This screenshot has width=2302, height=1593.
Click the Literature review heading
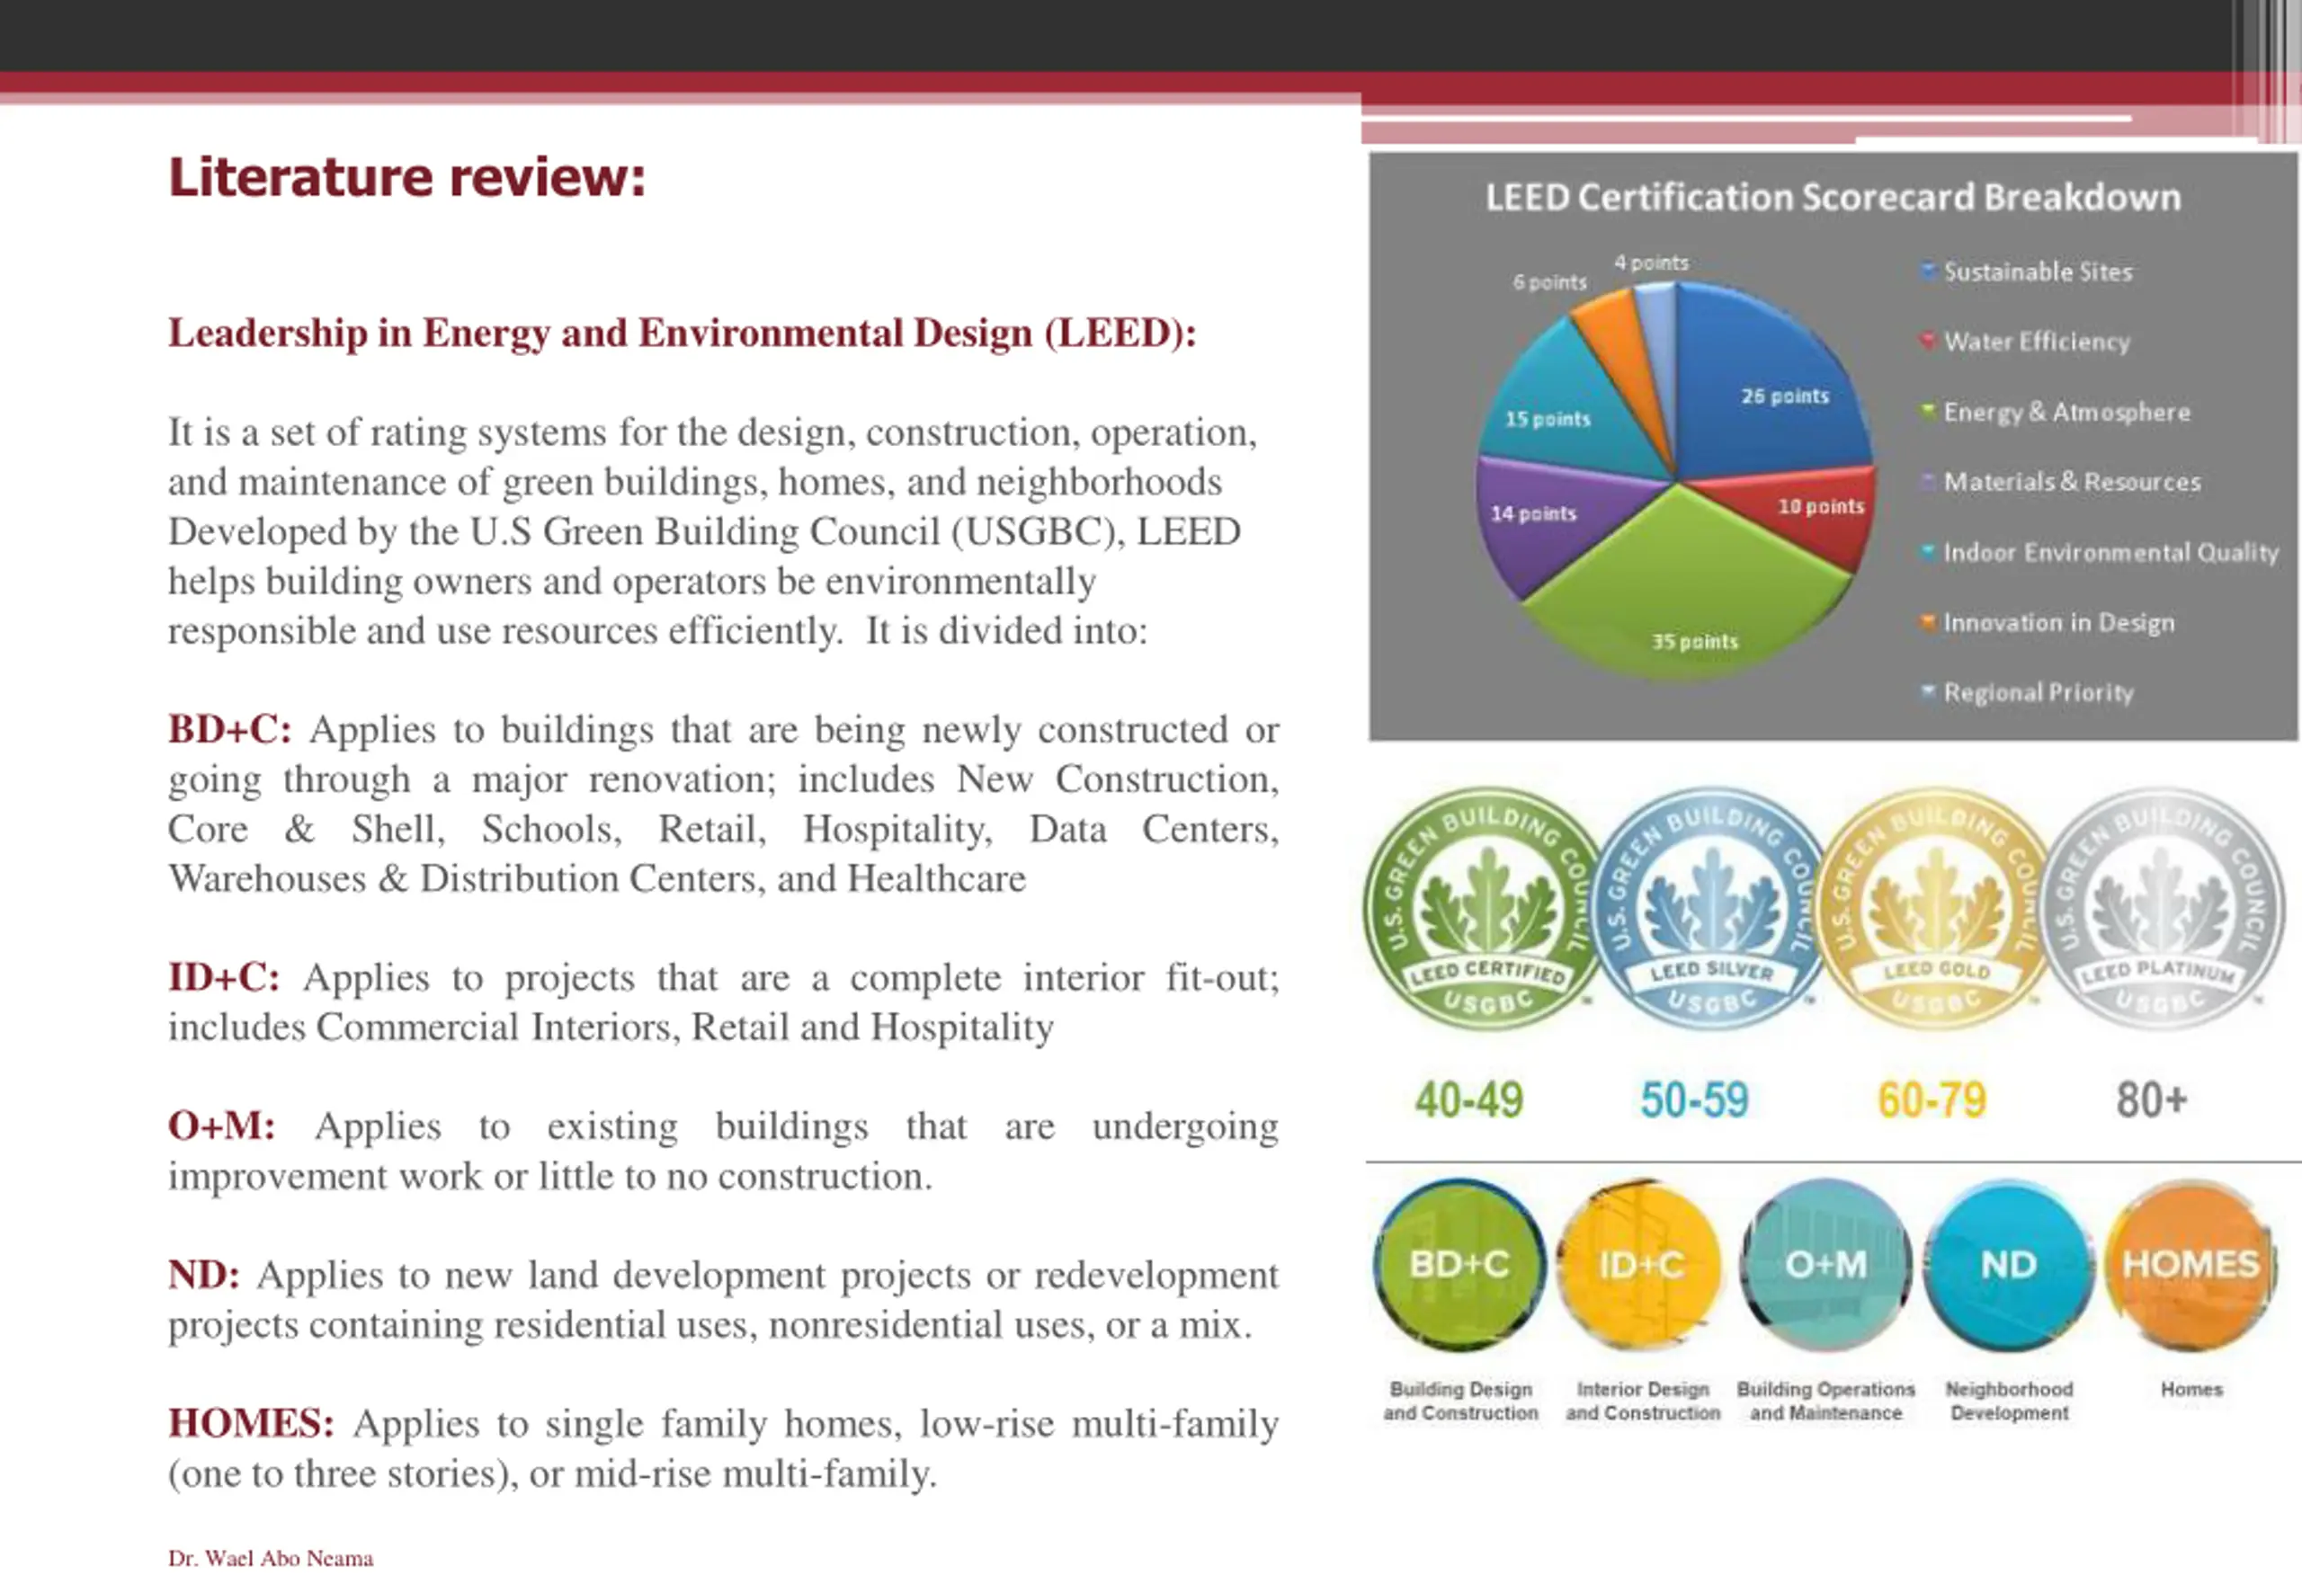click(x=407, y=178)
